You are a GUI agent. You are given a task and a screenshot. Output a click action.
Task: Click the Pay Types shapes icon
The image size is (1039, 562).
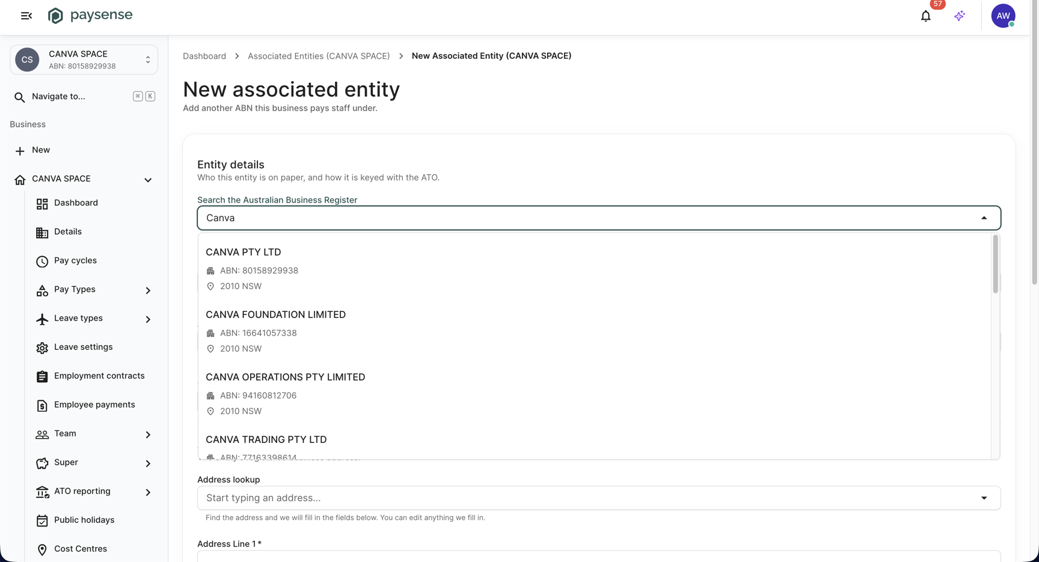click(42, 290)
